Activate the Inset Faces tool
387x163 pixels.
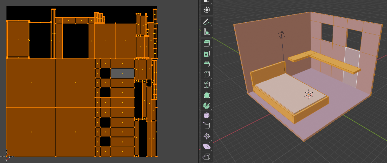point(207,54)
